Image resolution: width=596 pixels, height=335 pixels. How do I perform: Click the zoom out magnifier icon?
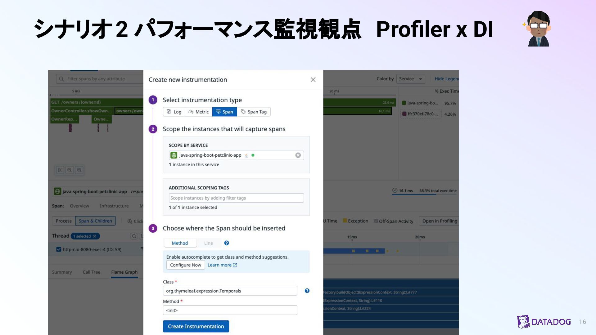coord(70,170)
